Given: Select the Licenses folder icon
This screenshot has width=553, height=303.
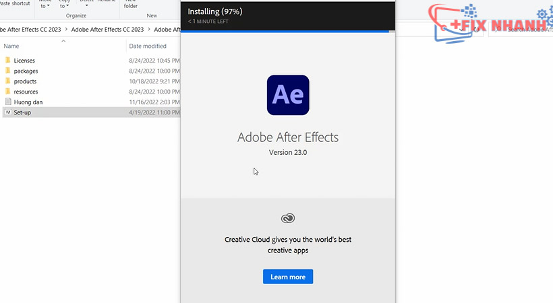Looking at the screenshot, I should pos(8,60).
